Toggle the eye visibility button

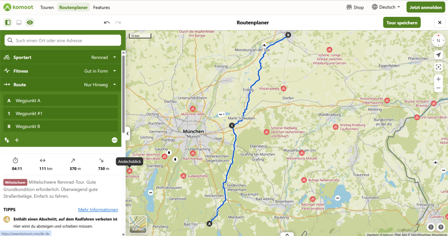click(x=30, y=22)
